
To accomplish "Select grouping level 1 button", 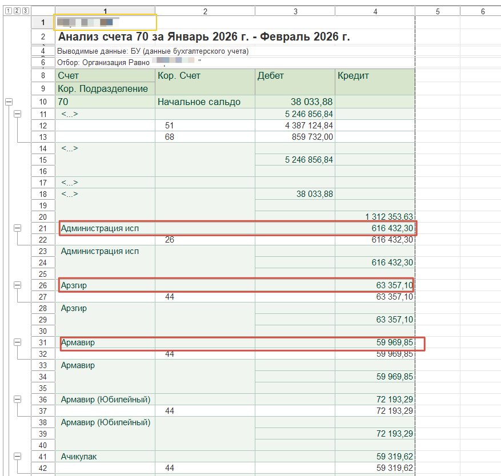I will coord(9,11).
